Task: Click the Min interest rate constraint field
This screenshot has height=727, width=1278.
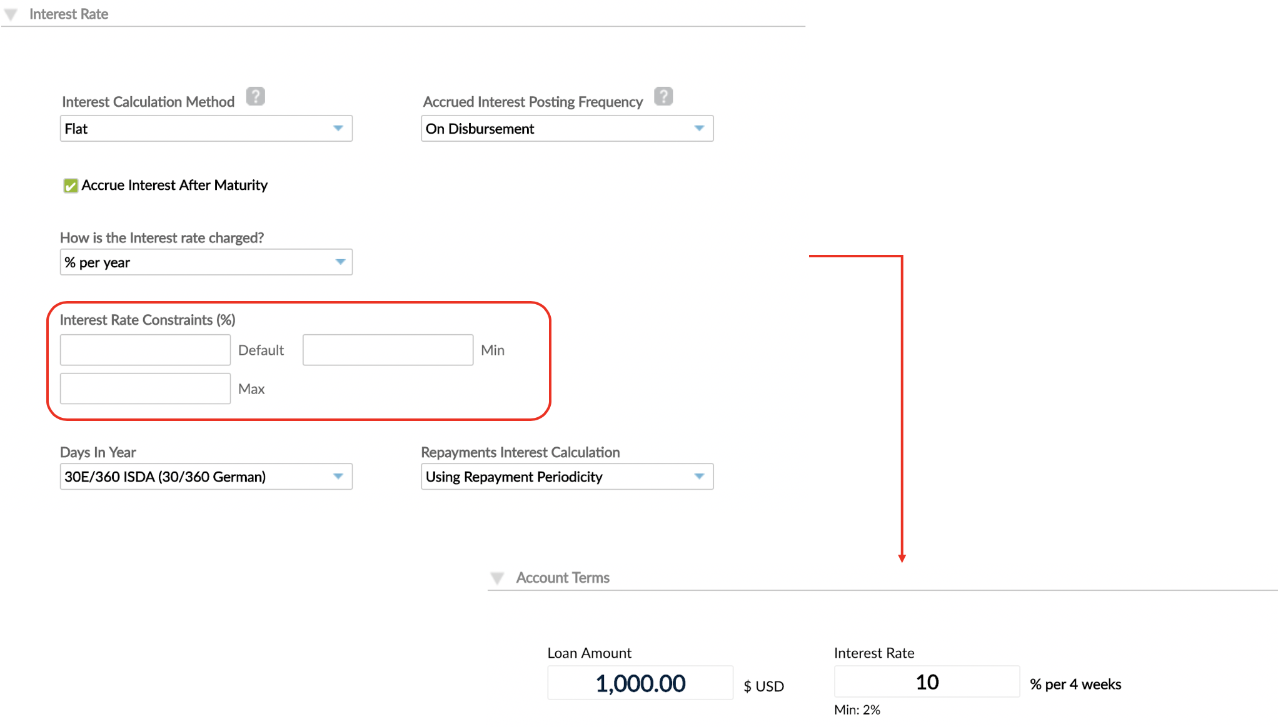Action: coord(387,350)
